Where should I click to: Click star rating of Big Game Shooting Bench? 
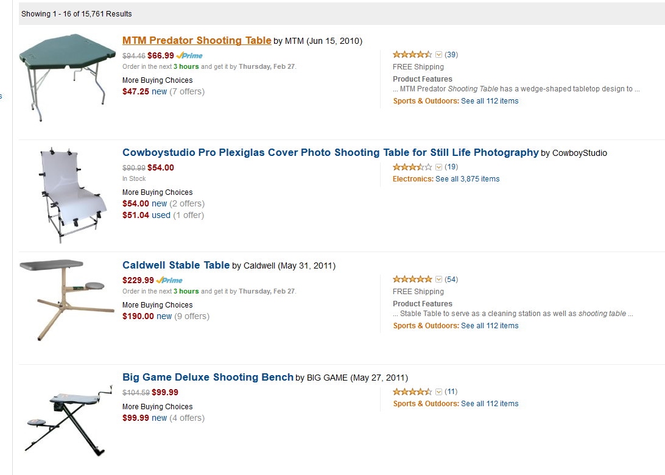point(412,392)
